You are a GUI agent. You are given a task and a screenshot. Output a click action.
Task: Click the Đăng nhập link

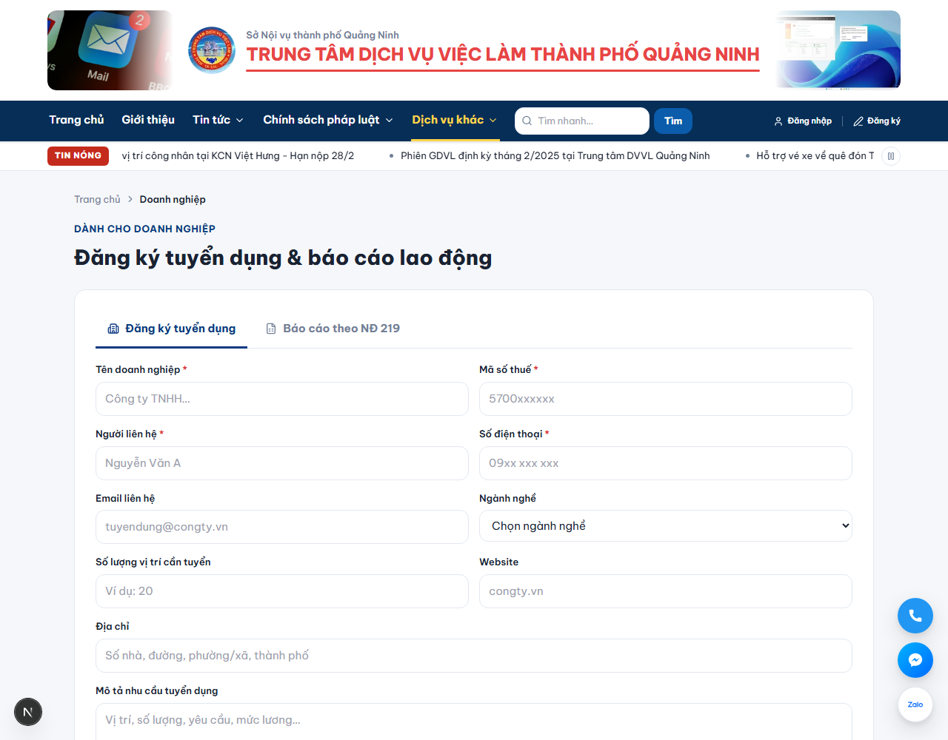click(x=803, y=121)
